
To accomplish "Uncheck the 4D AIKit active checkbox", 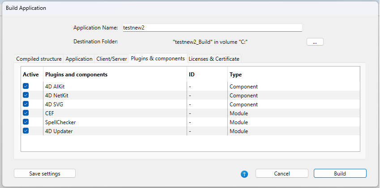I will [26, 87].
